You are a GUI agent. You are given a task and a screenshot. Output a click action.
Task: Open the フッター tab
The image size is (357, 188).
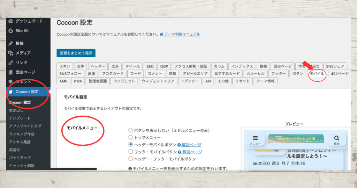point(279,73)
